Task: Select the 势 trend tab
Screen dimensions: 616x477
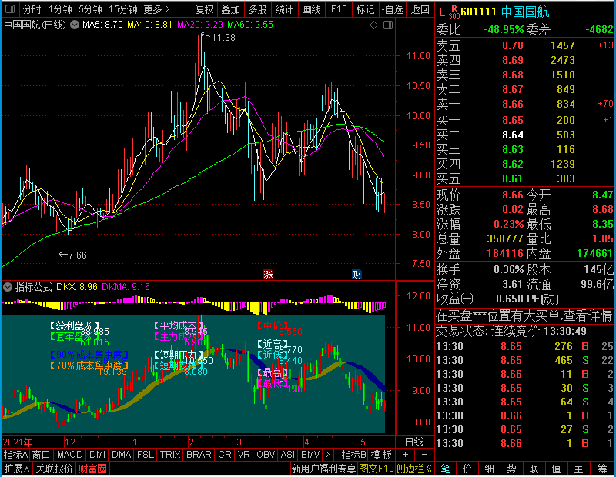Action: [x=511, y=469]
